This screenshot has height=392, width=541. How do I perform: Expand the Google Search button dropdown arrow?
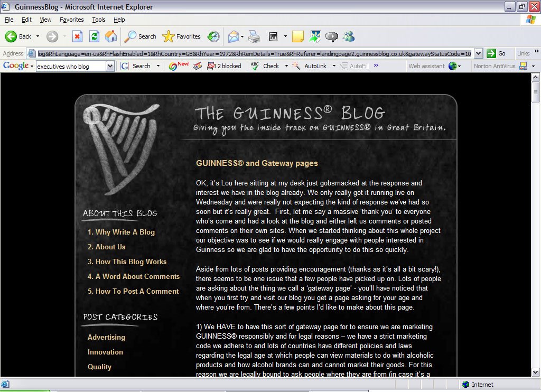click(x=158, y=66)
